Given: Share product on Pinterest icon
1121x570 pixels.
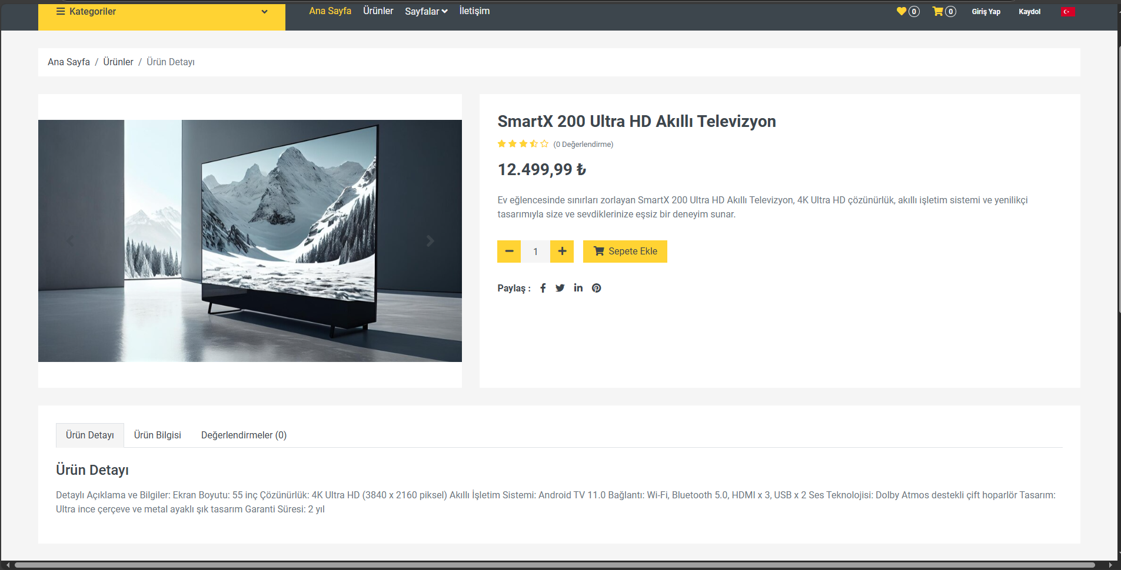Looking at the screenshot, I should point(596,288).
